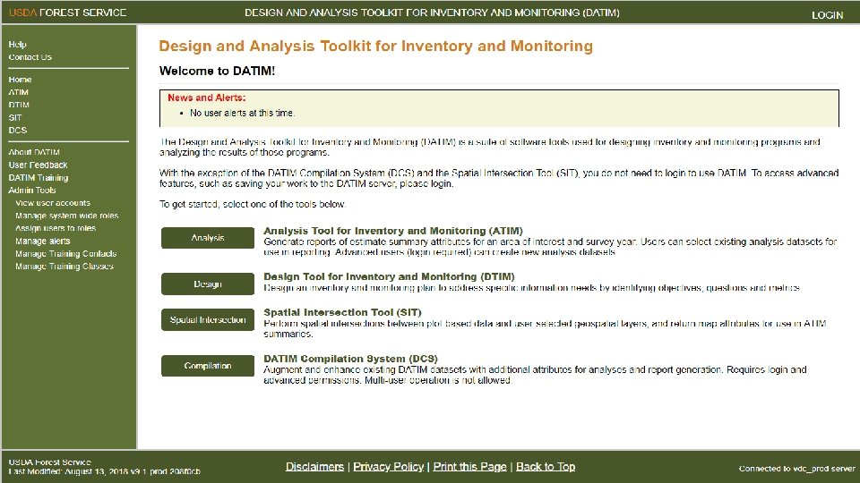Open About DATIM in sidebar
Screen dimensions: 860x483
pos(34,152)
